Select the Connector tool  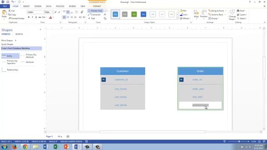[95, 15]
